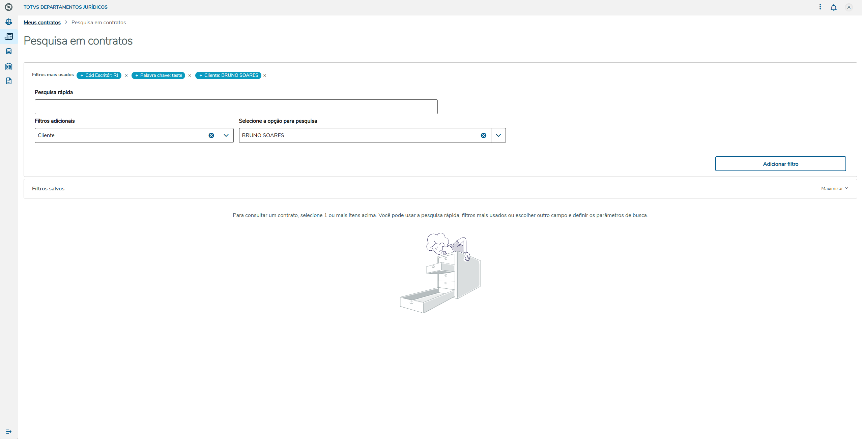862x439 pixels.
Task: Remove the Cliente: BRUNO SOARES filter chip
Action: [x=265, y=75]
